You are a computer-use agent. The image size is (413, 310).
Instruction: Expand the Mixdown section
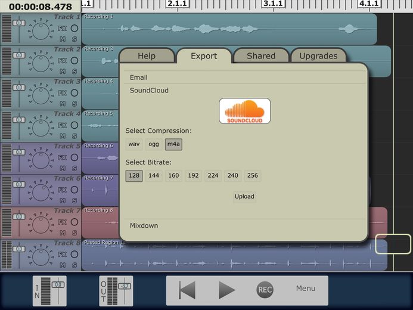245,226
